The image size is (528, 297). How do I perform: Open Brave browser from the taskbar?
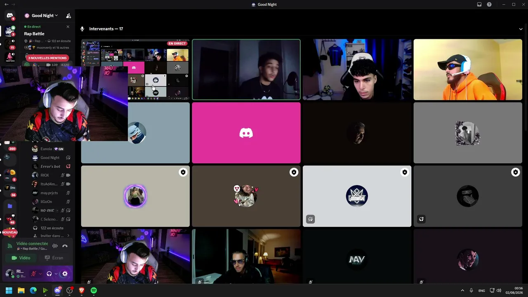pos(82,290)
